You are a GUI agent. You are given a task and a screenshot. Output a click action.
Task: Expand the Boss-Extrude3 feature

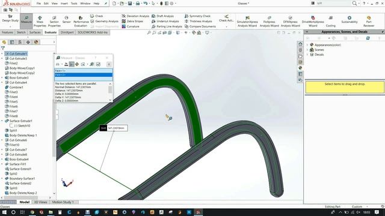coord(2,77)
